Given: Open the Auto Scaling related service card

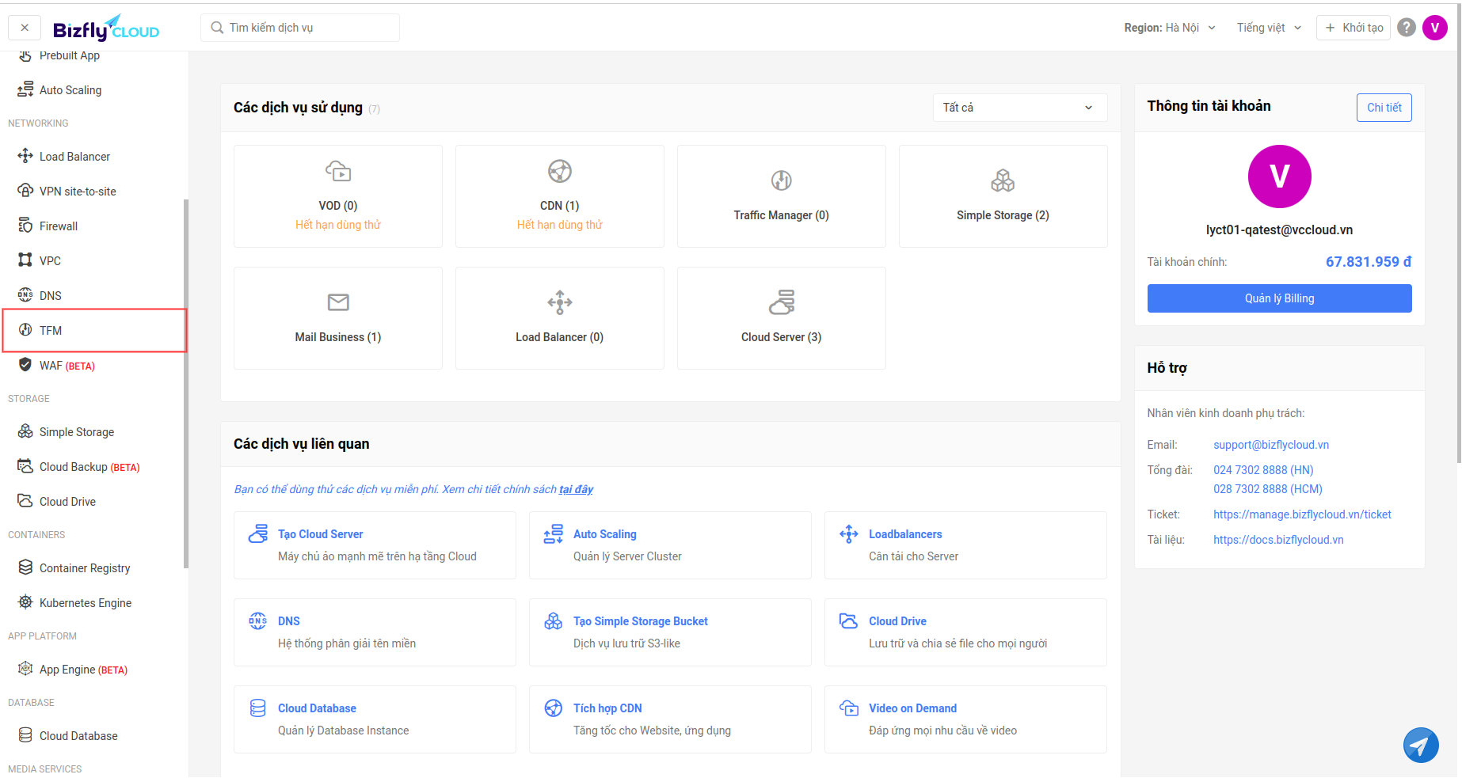Looking at the screenshot, I should click(x=670, y=545).
